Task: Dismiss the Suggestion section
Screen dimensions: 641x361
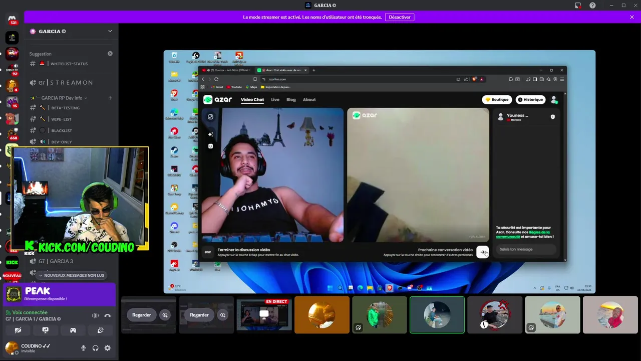Action: [x=110, y=54]
